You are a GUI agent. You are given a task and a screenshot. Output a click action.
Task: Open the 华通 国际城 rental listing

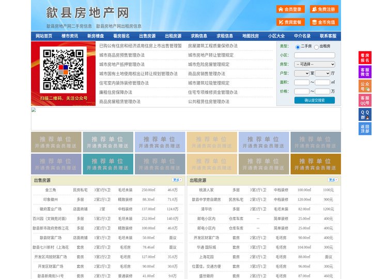point(206,247)
